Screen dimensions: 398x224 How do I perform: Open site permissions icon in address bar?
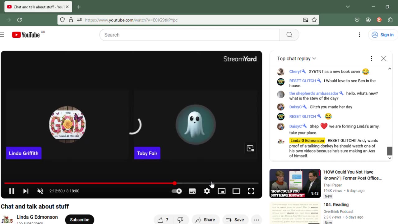79,20
